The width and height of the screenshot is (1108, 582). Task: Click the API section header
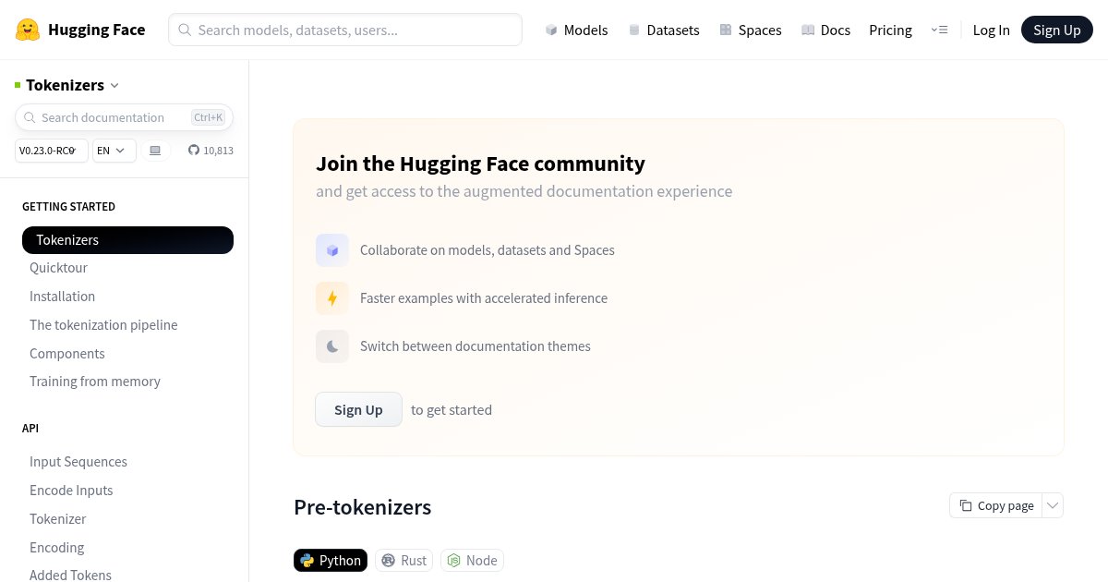30,429
